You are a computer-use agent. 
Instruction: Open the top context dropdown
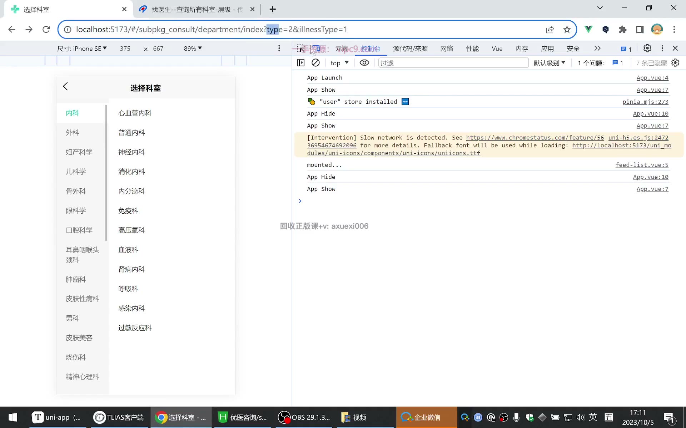(339, 63)
